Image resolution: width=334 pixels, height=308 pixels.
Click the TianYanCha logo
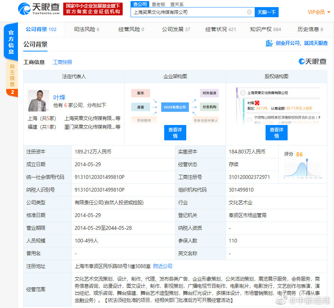39,9
